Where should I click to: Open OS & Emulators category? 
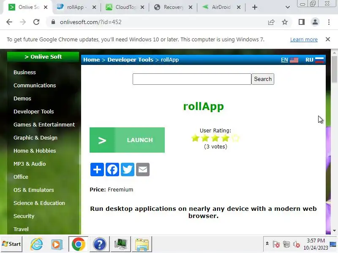click(x=34, y=190)
